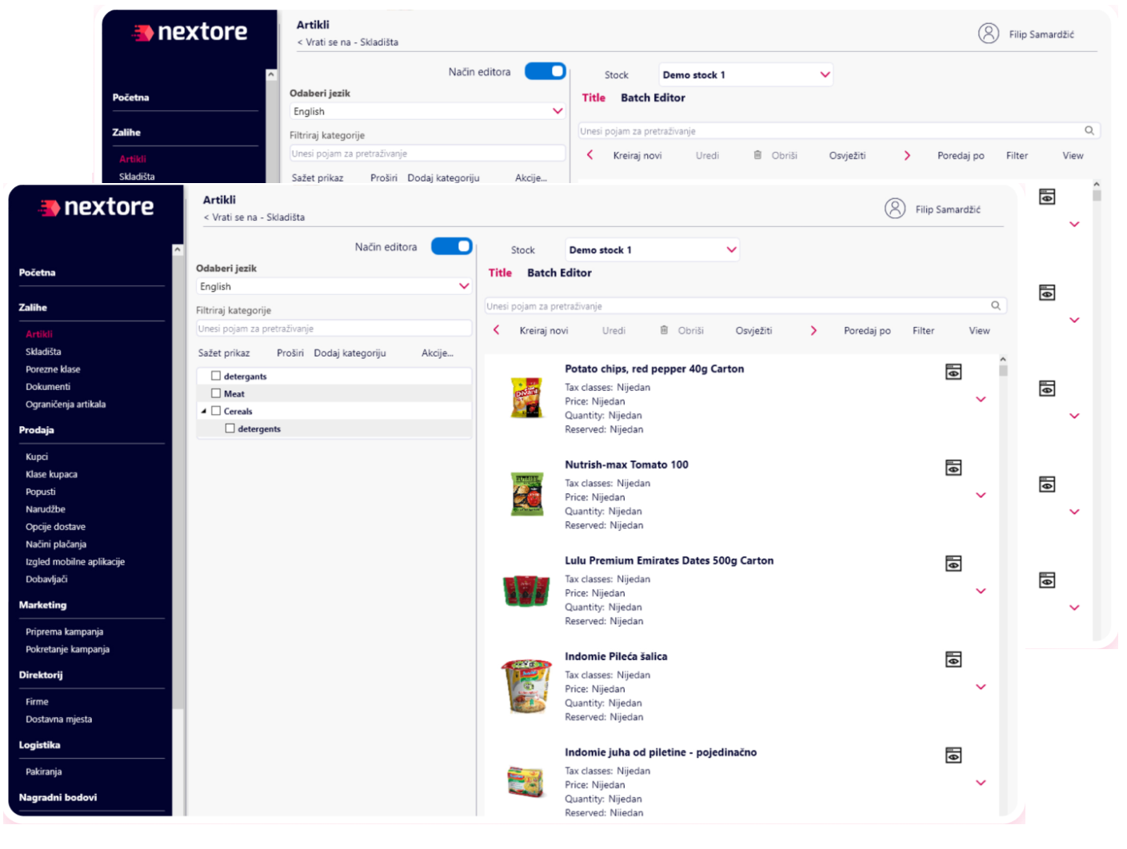This screenshot has width=1127, height=849.
Task: Tick the detergants category checkbox
Action: tap(216, 376)
